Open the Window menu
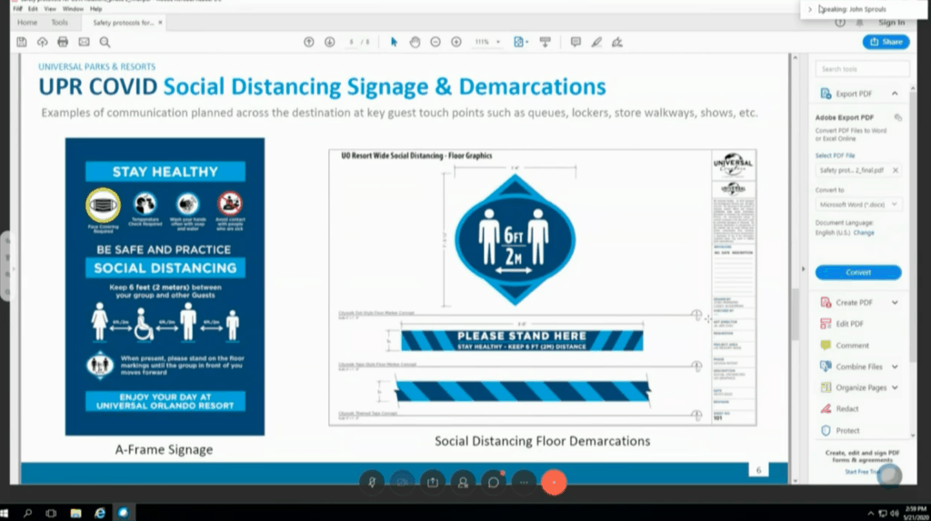This screenshot has height=521, width=931. click(x=74, y=8)
